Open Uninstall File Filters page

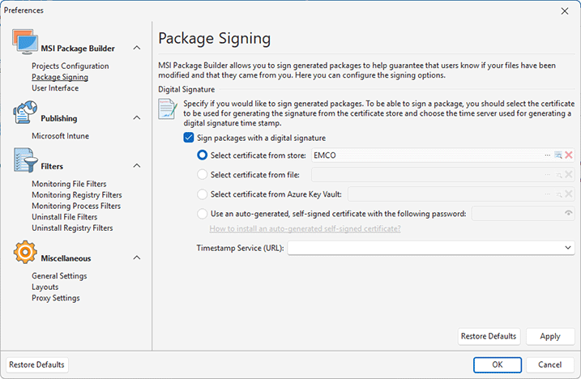pyautogui.click(x=65, y=217)
